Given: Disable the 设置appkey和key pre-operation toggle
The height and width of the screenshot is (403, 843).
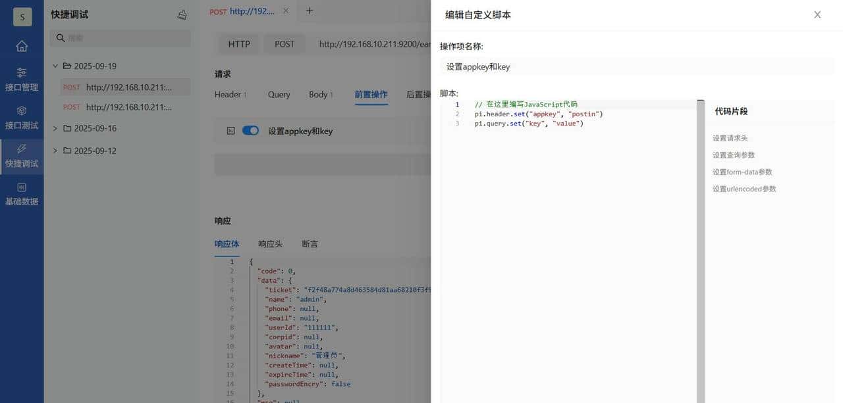Looking at the screenshot, I should 250,130.
